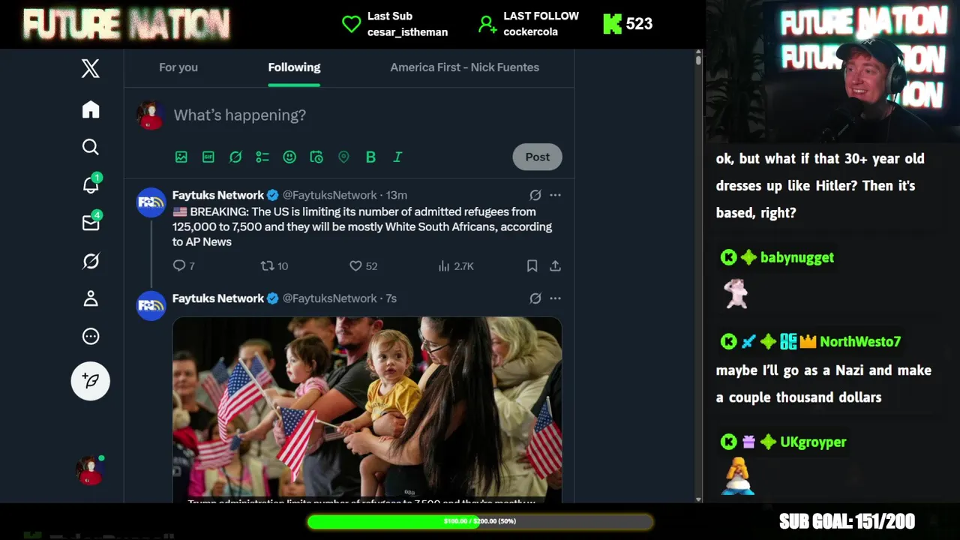Viewport: 960px width, 540px height.
Task: Click the Post button
Action: point(537,157)
